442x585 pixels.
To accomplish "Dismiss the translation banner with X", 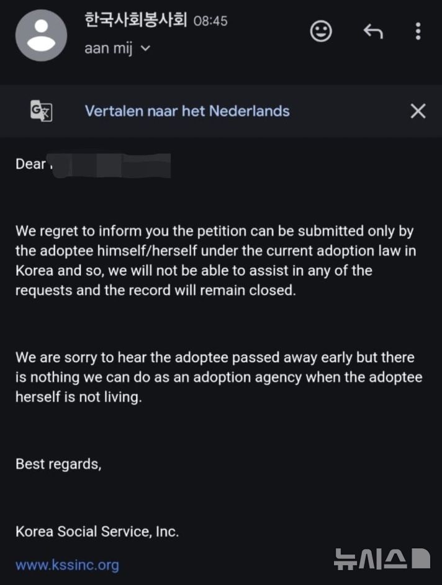I will [418, 111].
